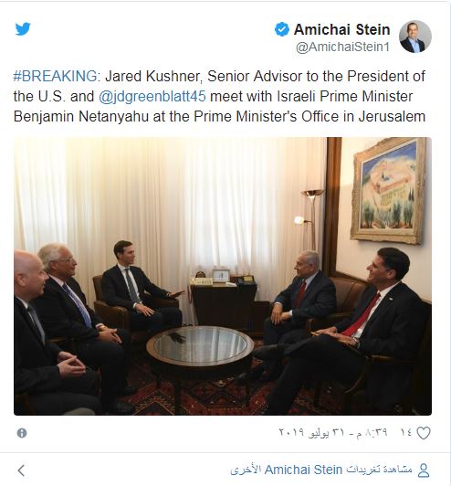The image size is (451, 486).
Task: Click the Arabic 'مشاهدة تغريدات' footer text
Action: (380, 470)
